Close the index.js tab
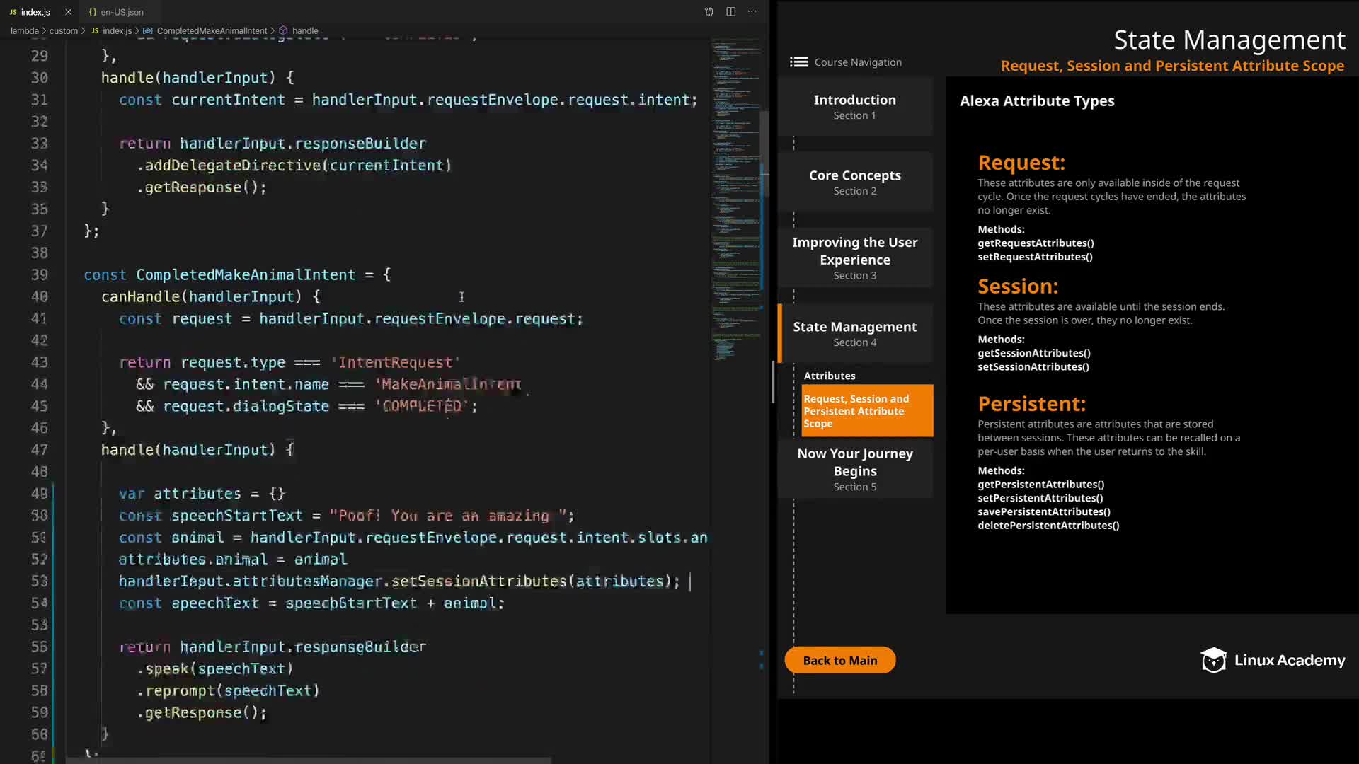The image size is (1359, 764). pyautogui.click(x=68, y=12)
